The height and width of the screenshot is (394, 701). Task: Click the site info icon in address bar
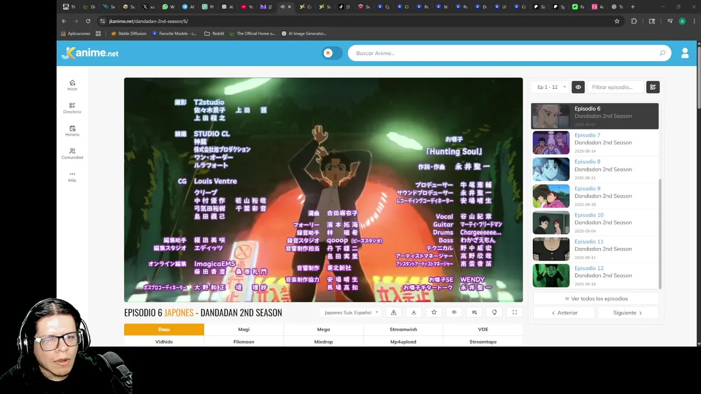tap(102, 21)
